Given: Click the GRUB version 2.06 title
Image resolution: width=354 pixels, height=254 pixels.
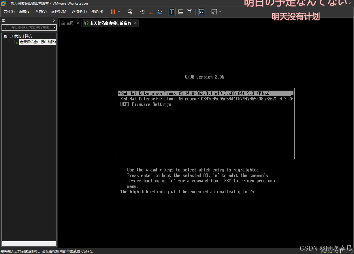Looking at the screenshot, I should (x=204, y=77).
